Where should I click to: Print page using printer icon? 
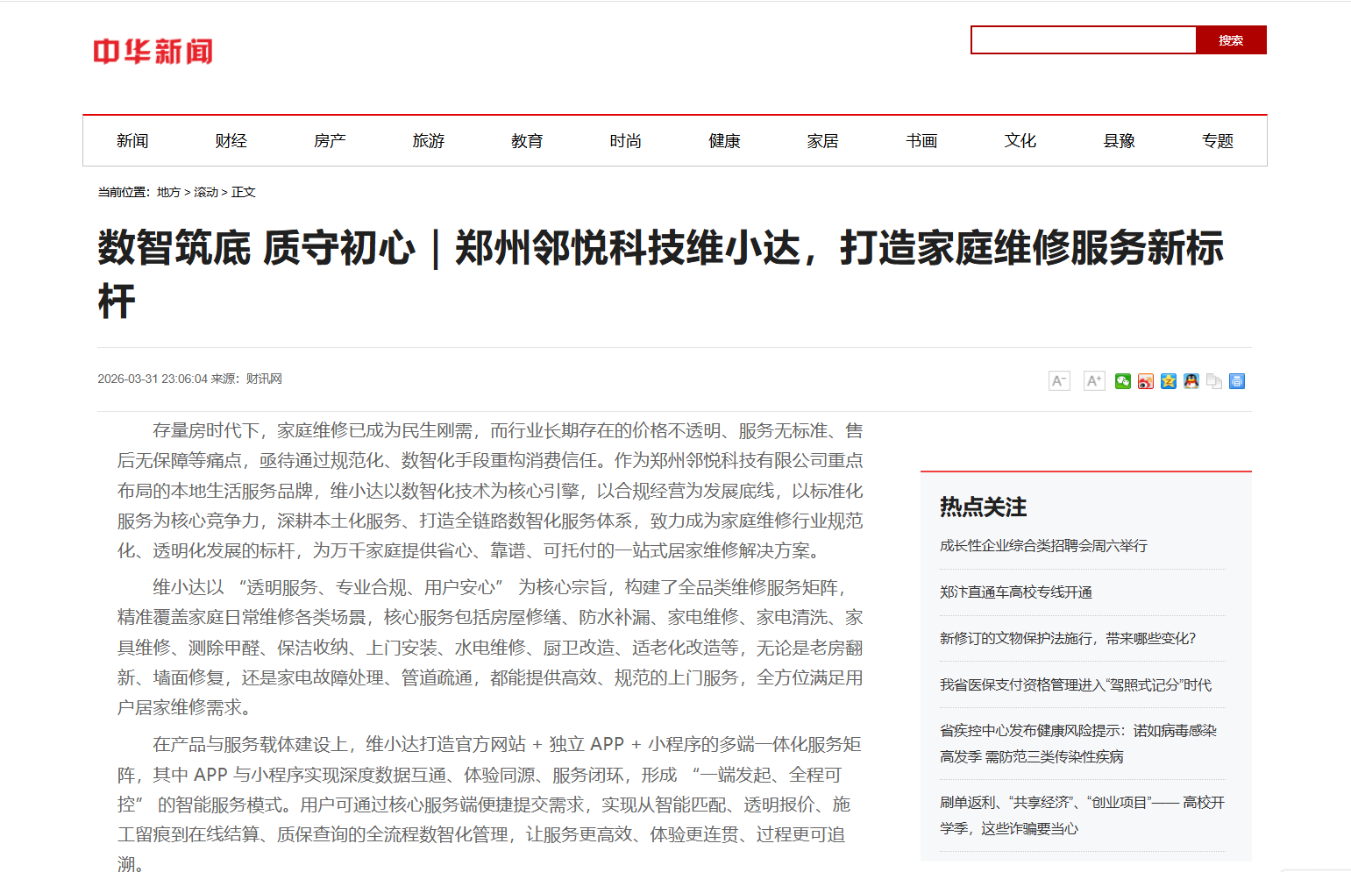(x=1236, y=380)
